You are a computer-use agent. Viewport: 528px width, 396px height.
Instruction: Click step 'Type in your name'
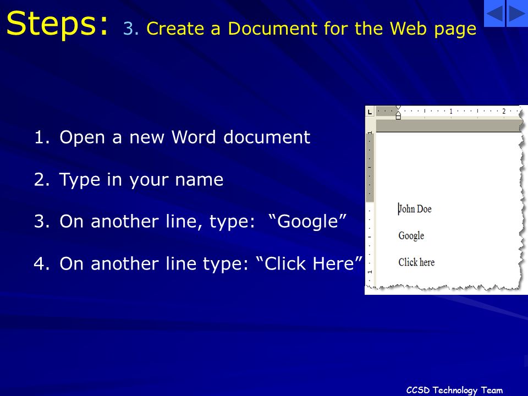click(141, 179)
